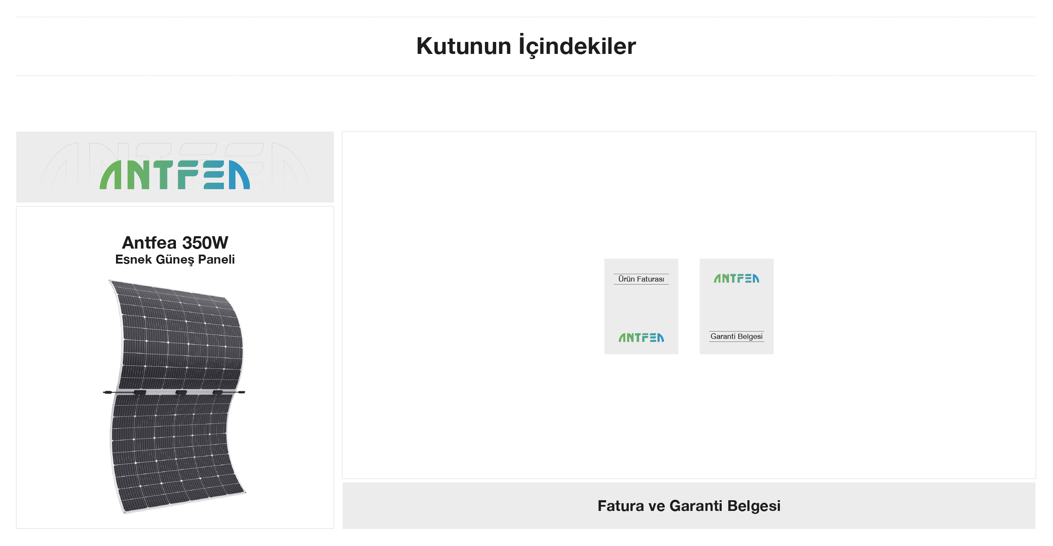
Task: Click the 'Ürün Faturası' label text
Action: (641, 279)
